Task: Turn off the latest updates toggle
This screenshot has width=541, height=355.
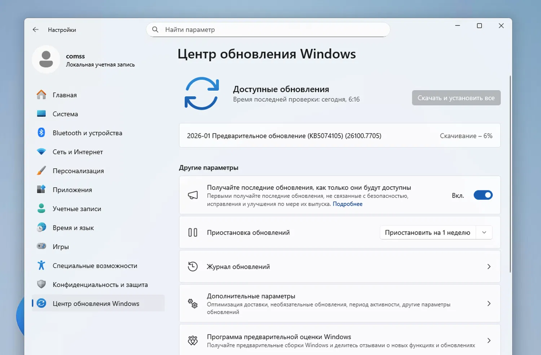Action: point(483,195)
